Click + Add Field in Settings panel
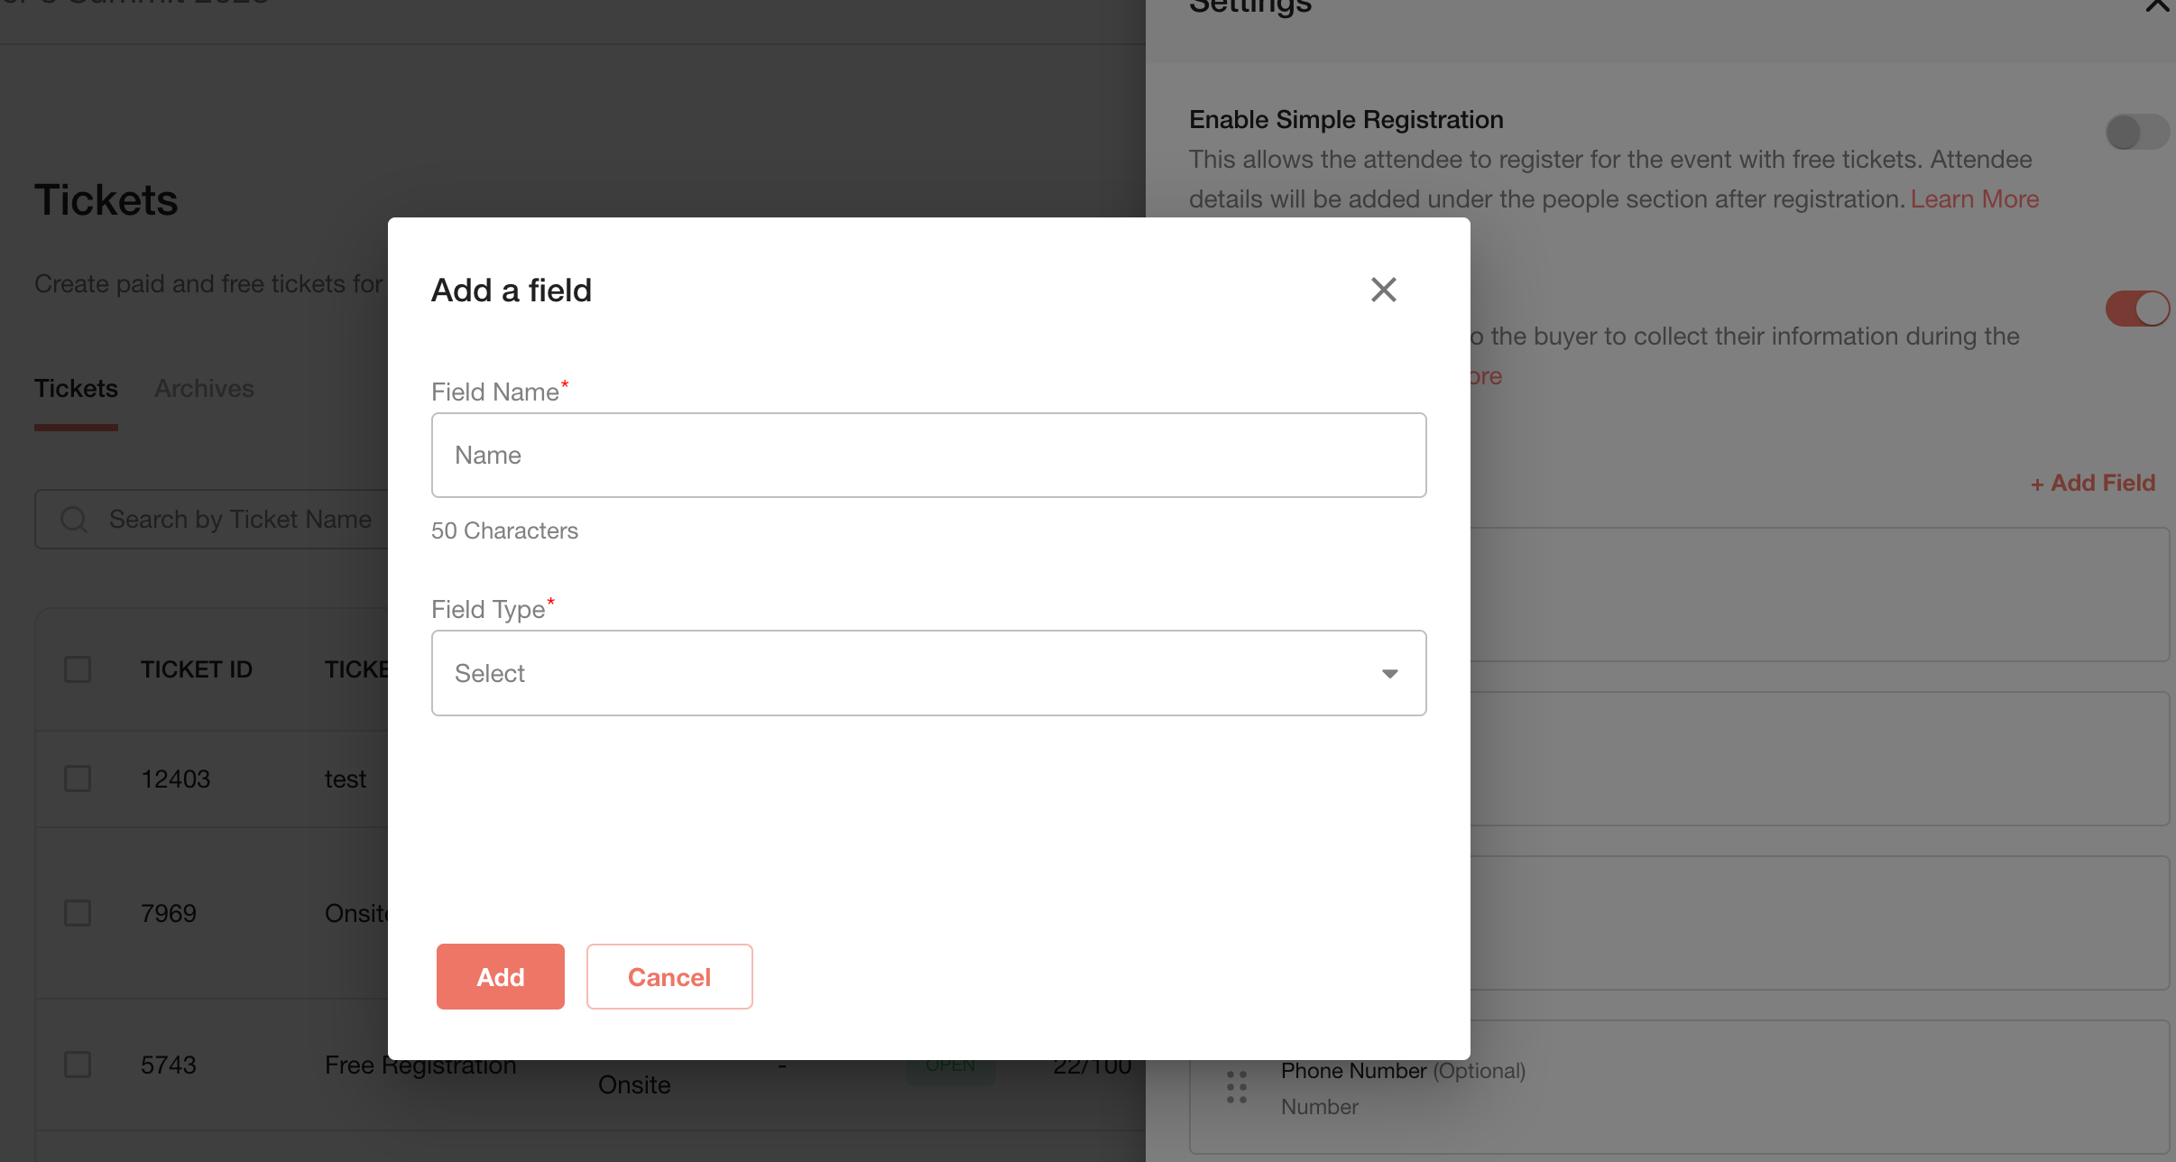 click(2093, 483)
